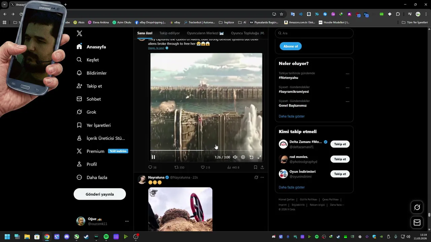This screenshot has height=242, width=431.
Task: Open more options for #Netenyahu trend
Action: click(347, 74)
